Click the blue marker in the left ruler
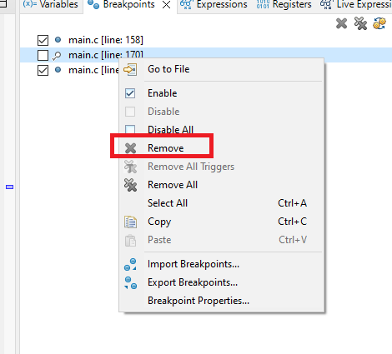The image size is (392, 354). pyautogui.click(x=10, y=187)
